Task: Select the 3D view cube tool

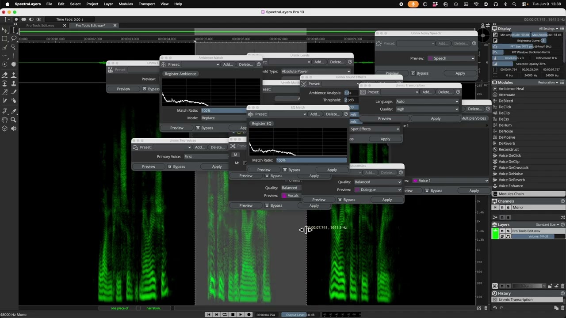Action: click(4, 128)
